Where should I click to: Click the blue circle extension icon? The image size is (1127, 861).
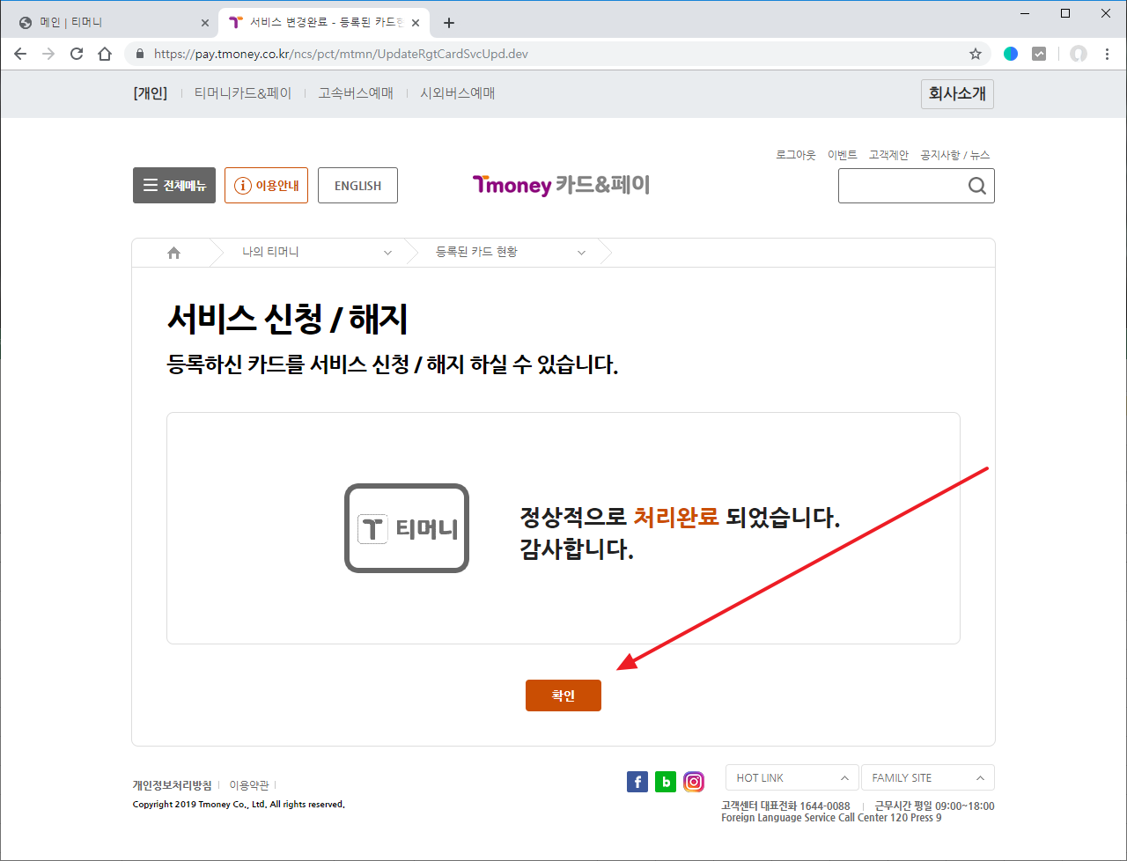coord(1011,54)
